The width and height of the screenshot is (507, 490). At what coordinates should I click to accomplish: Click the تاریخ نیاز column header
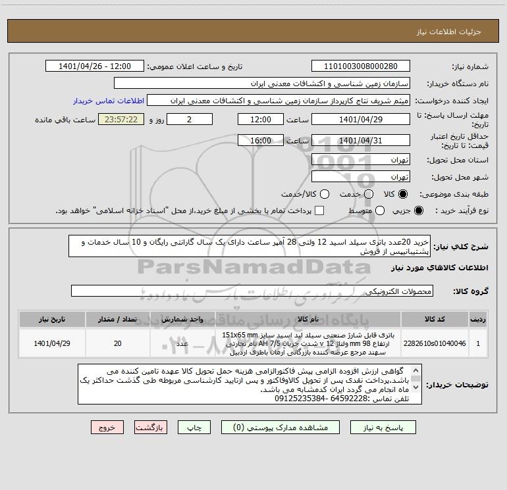52,319
